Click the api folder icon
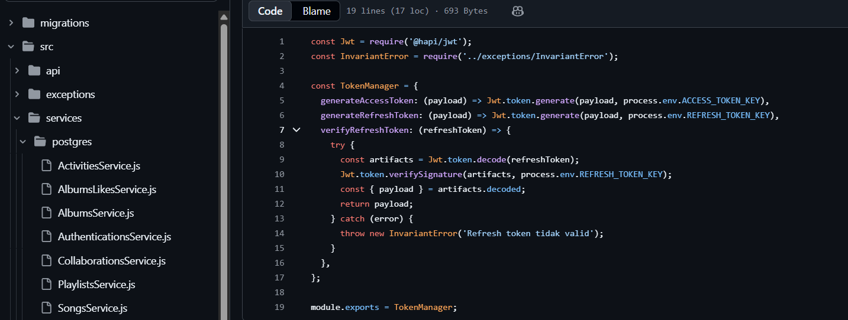Image resolution: width=848 pixels, height=320 pixels. tap(34, 71)
